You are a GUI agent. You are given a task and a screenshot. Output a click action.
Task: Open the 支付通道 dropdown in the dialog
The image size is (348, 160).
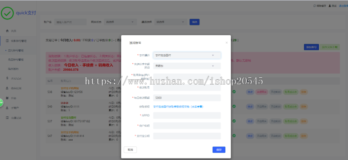tap(187, 55)
